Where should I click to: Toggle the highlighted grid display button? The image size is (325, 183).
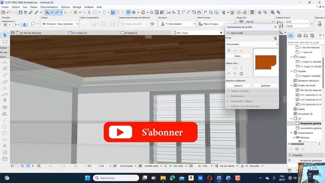click(128, 12)
